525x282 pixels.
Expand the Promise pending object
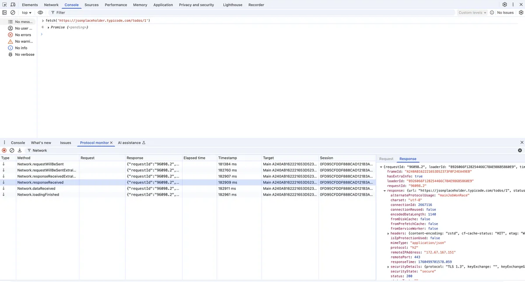[x=49, y=28]
